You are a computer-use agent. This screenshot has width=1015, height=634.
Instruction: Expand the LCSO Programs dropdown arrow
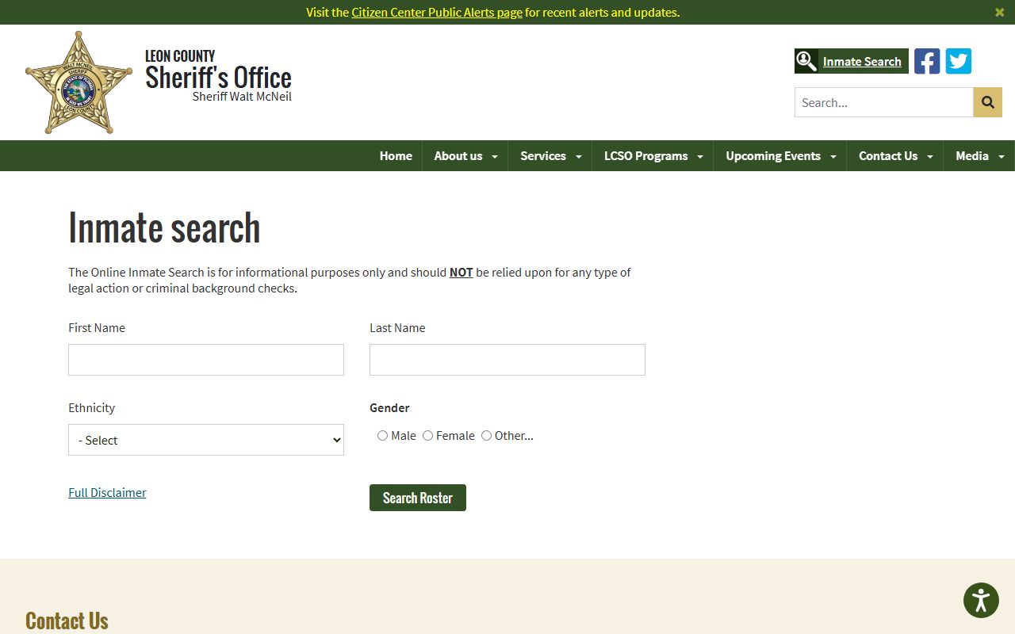point(700,157)
